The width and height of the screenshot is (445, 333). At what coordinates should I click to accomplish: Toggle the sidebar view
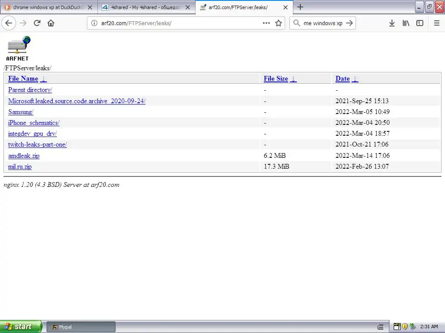tap(420, 23)
